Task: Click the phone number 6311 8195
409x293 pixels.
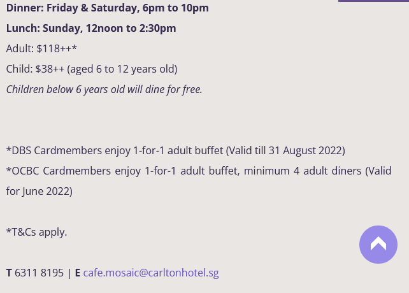Action: point(39,273)
